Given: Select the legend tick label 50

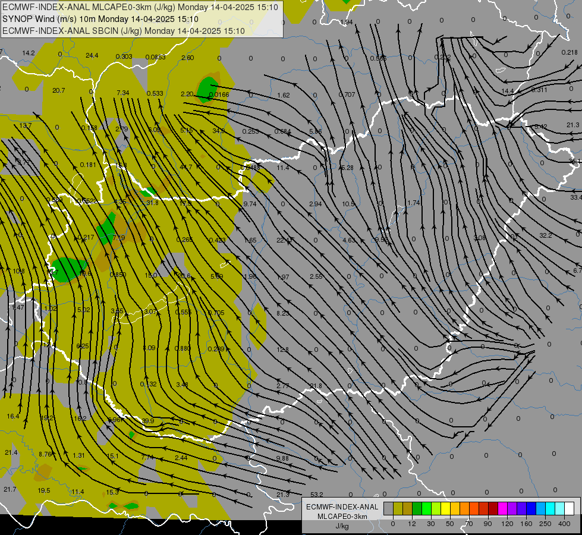Looking at the screenshot, I should tap(450, 524).
